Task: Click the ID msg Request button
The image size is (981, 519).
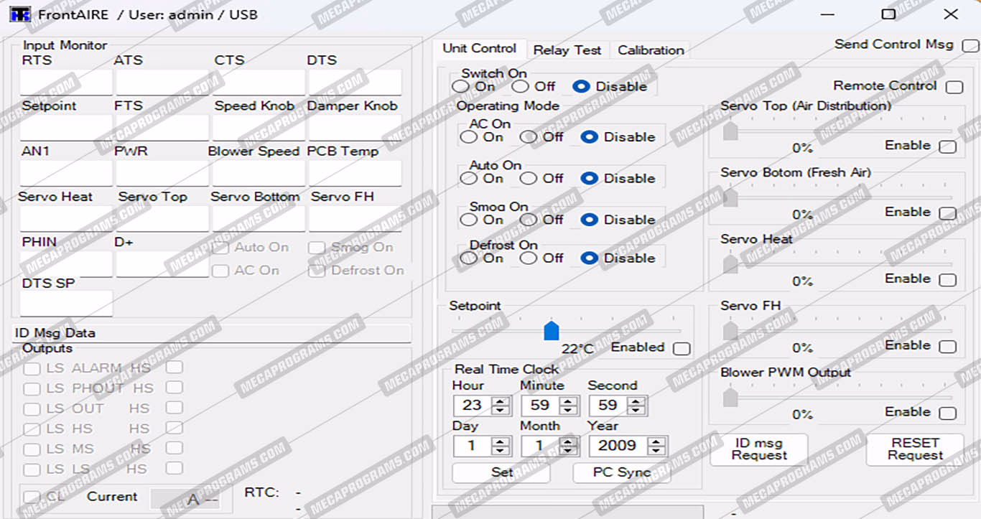Action: tap(759, 449)
